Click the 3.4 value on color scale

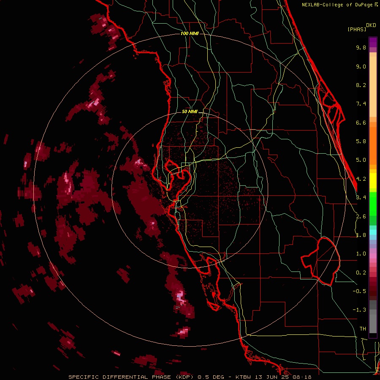tap(361, 198)
